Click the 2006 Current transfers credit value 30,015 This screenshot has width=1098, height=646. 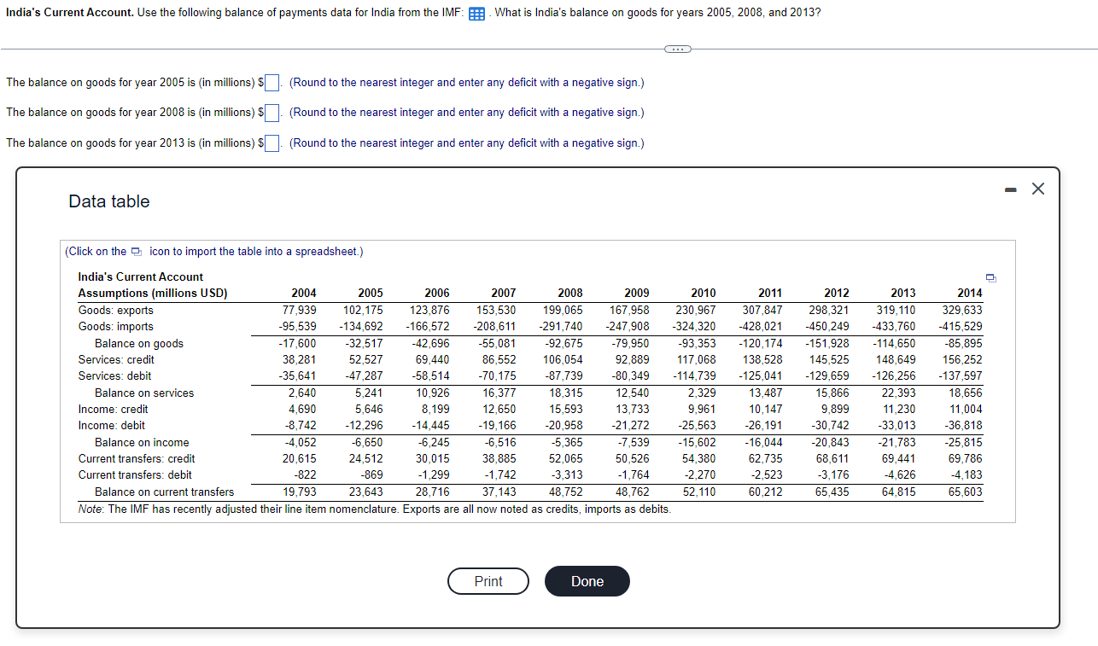point(433,459)
